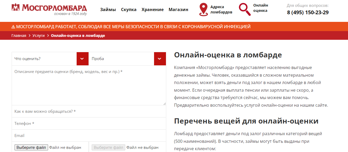Open the Займы menu
348x152 pixels.
coord(108,9)
